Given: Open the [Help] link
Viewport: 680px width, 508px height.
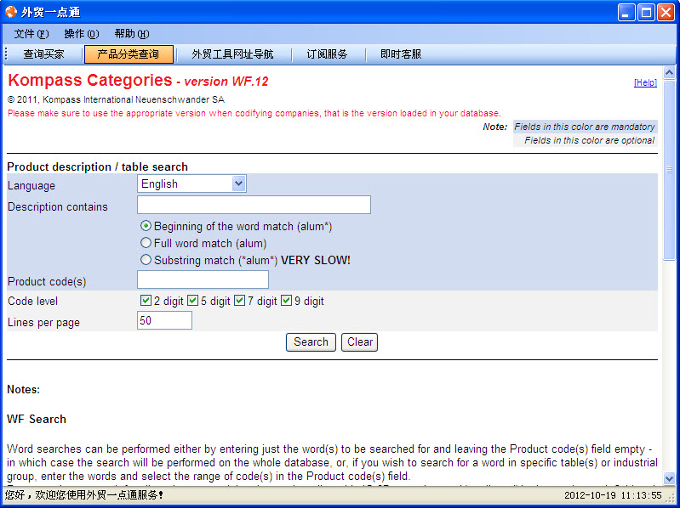Looking at the screenshot, I should coord(645,82).
